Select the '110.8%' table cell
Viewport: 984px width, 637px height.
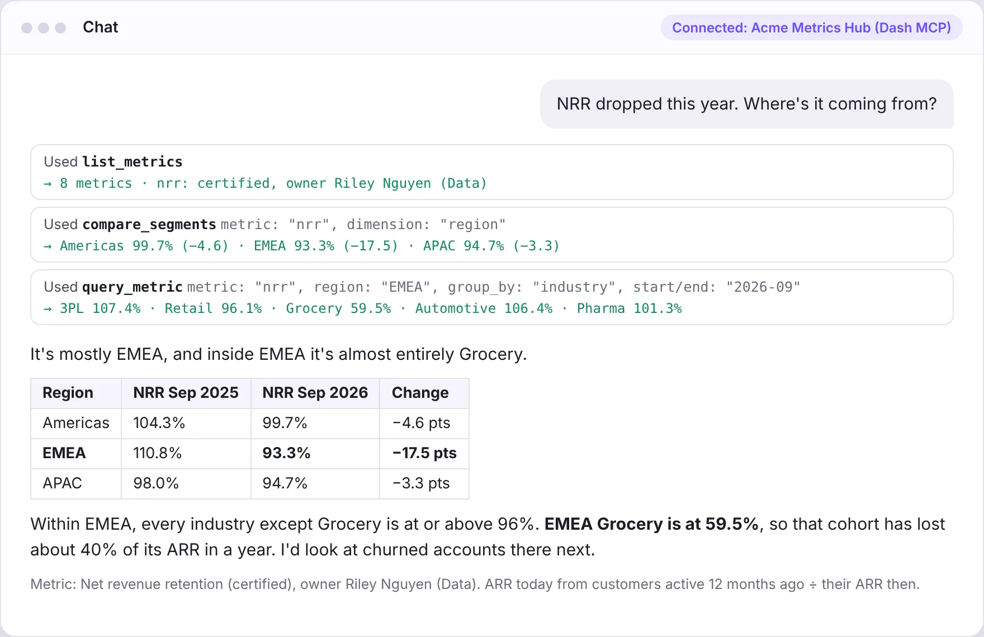[x=186, y=453]
